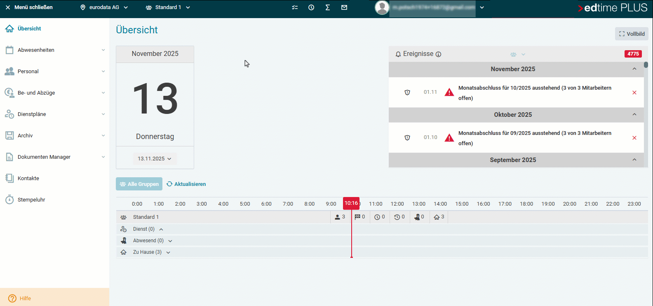The width and height of the screenshot is (653, 306).
Task: Click the Alle Gruppen button
Action: (x=139, y=184)
